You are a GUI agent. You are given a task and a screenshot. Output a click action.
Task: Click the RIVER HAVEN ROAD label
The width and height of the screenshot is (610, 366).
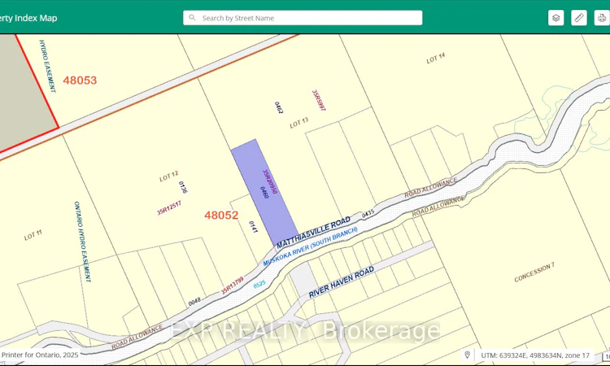point(341,282)
